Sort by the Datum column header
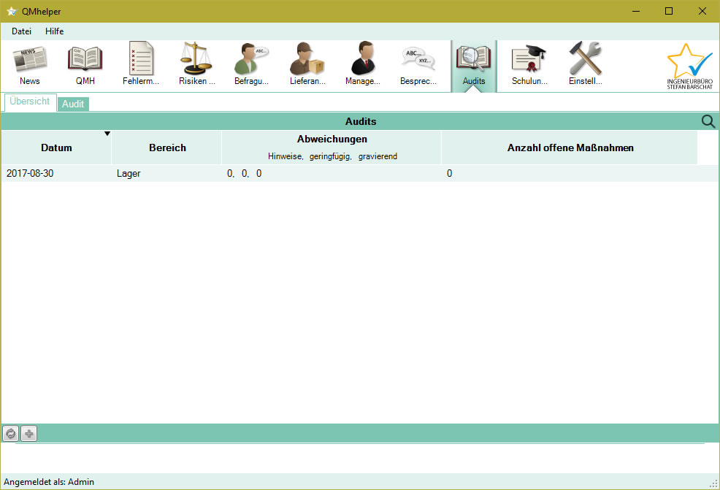 (x=56, y=148)
